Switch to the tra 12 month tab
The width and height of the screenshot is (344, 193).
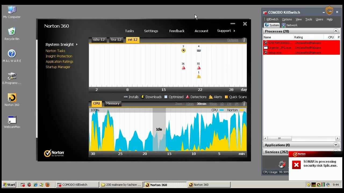[116, 40]
